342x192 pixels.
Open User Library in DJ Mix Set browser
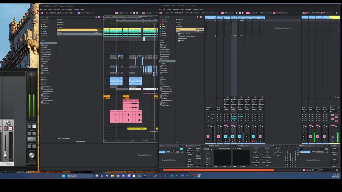pyautogui.click(x=166, y=87)
